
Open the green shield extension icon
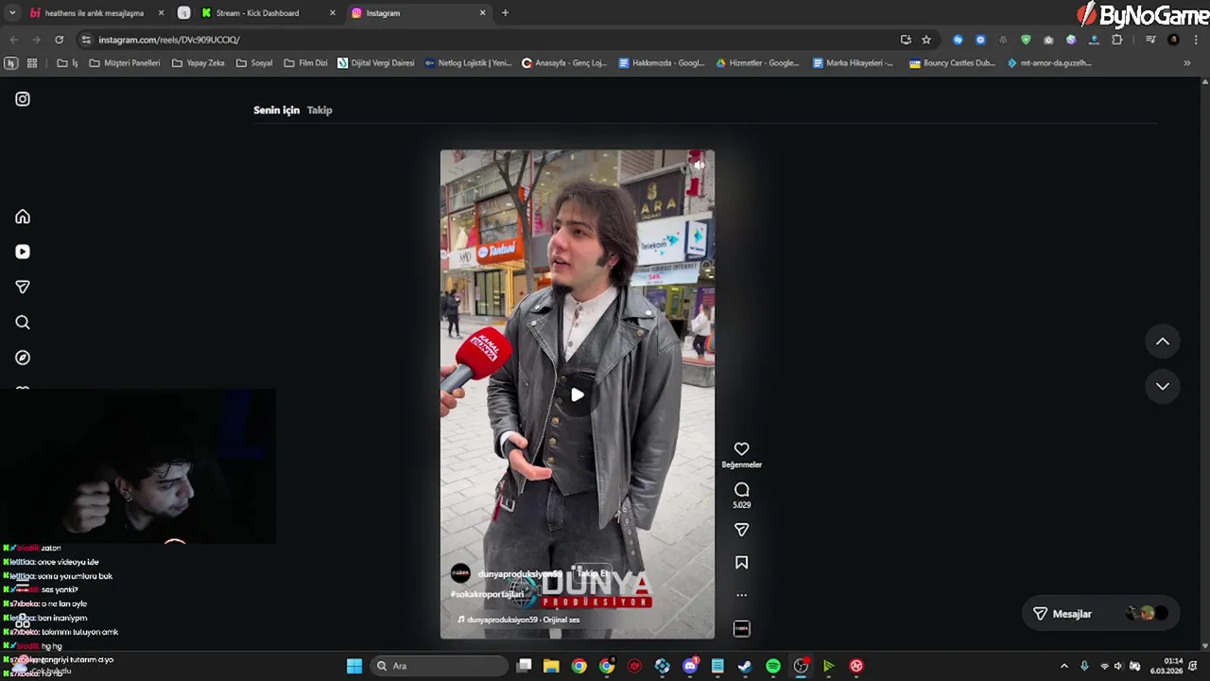click(1026, 40)
